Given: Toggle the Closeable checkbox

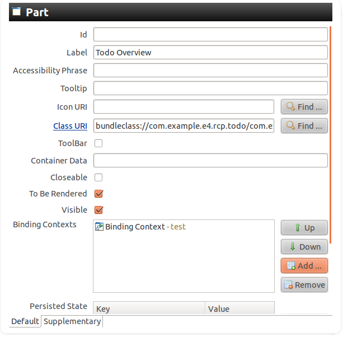Looking at the screenshot, I should (98, 177).
